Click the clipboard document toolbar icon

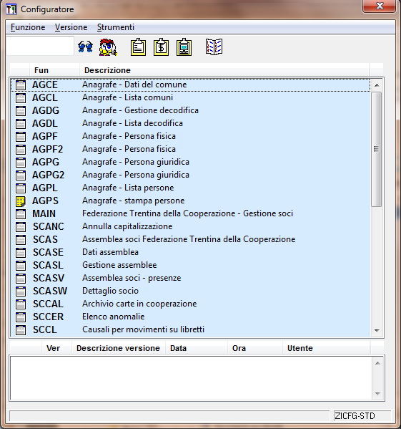click(138, 47)
